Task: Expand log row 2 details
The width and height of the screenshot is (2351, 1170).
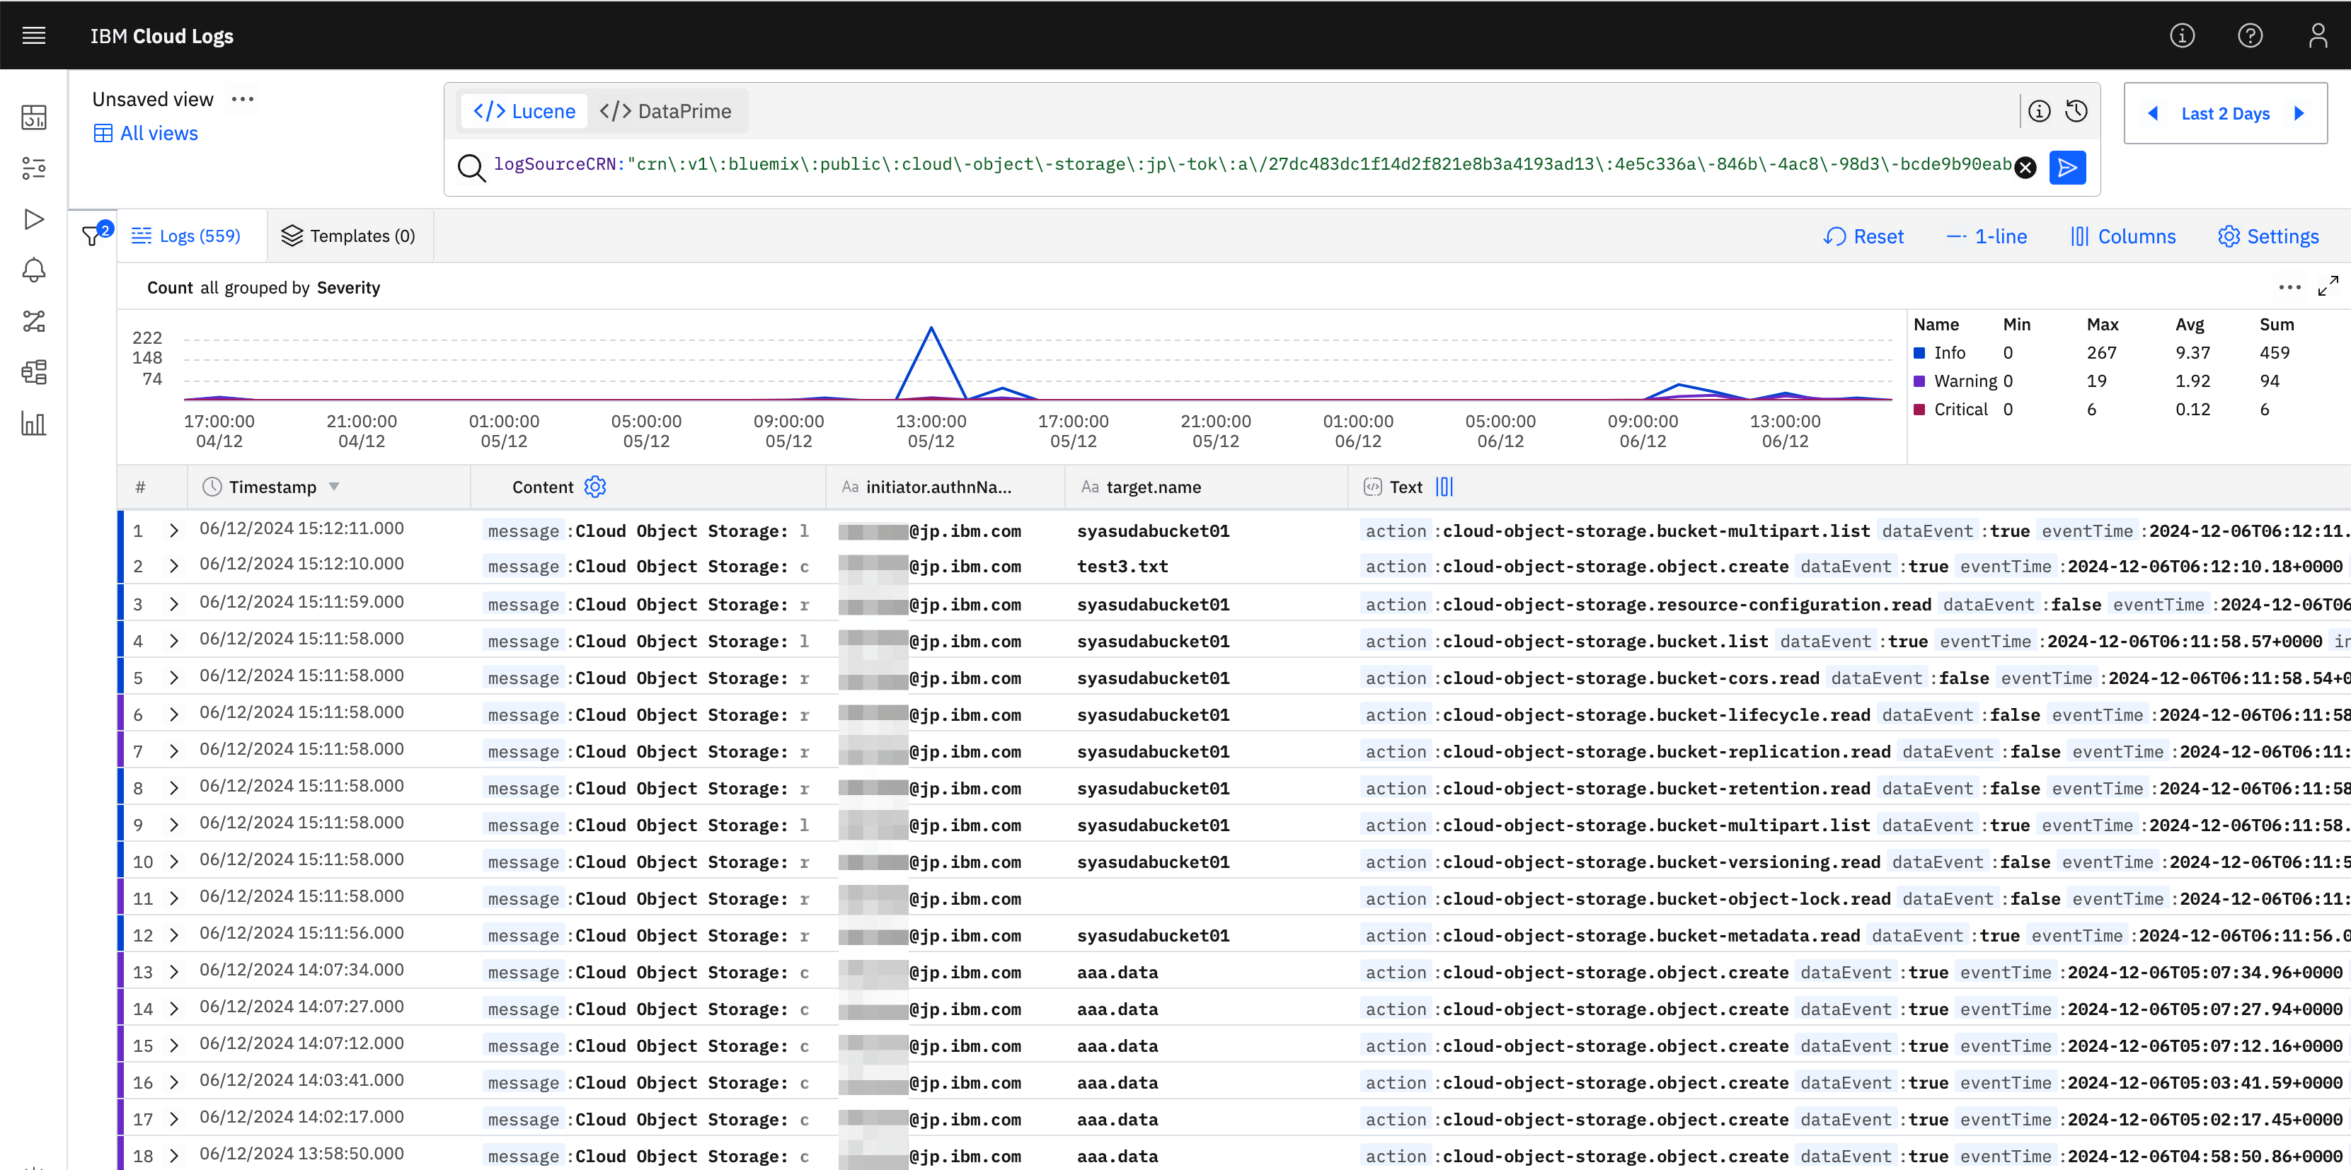Action: click(x=173, y=567)
